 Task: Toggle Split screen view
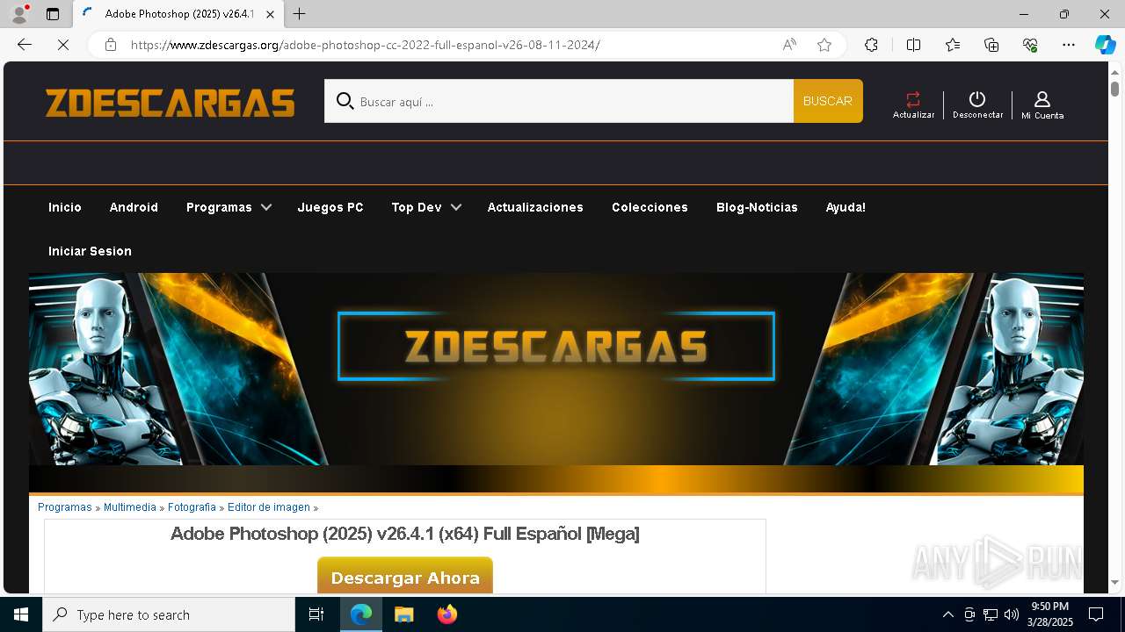pos(913,45)
